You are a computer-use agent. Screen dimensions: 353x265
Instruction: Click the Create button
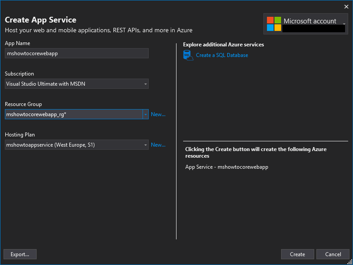(297, 254)
